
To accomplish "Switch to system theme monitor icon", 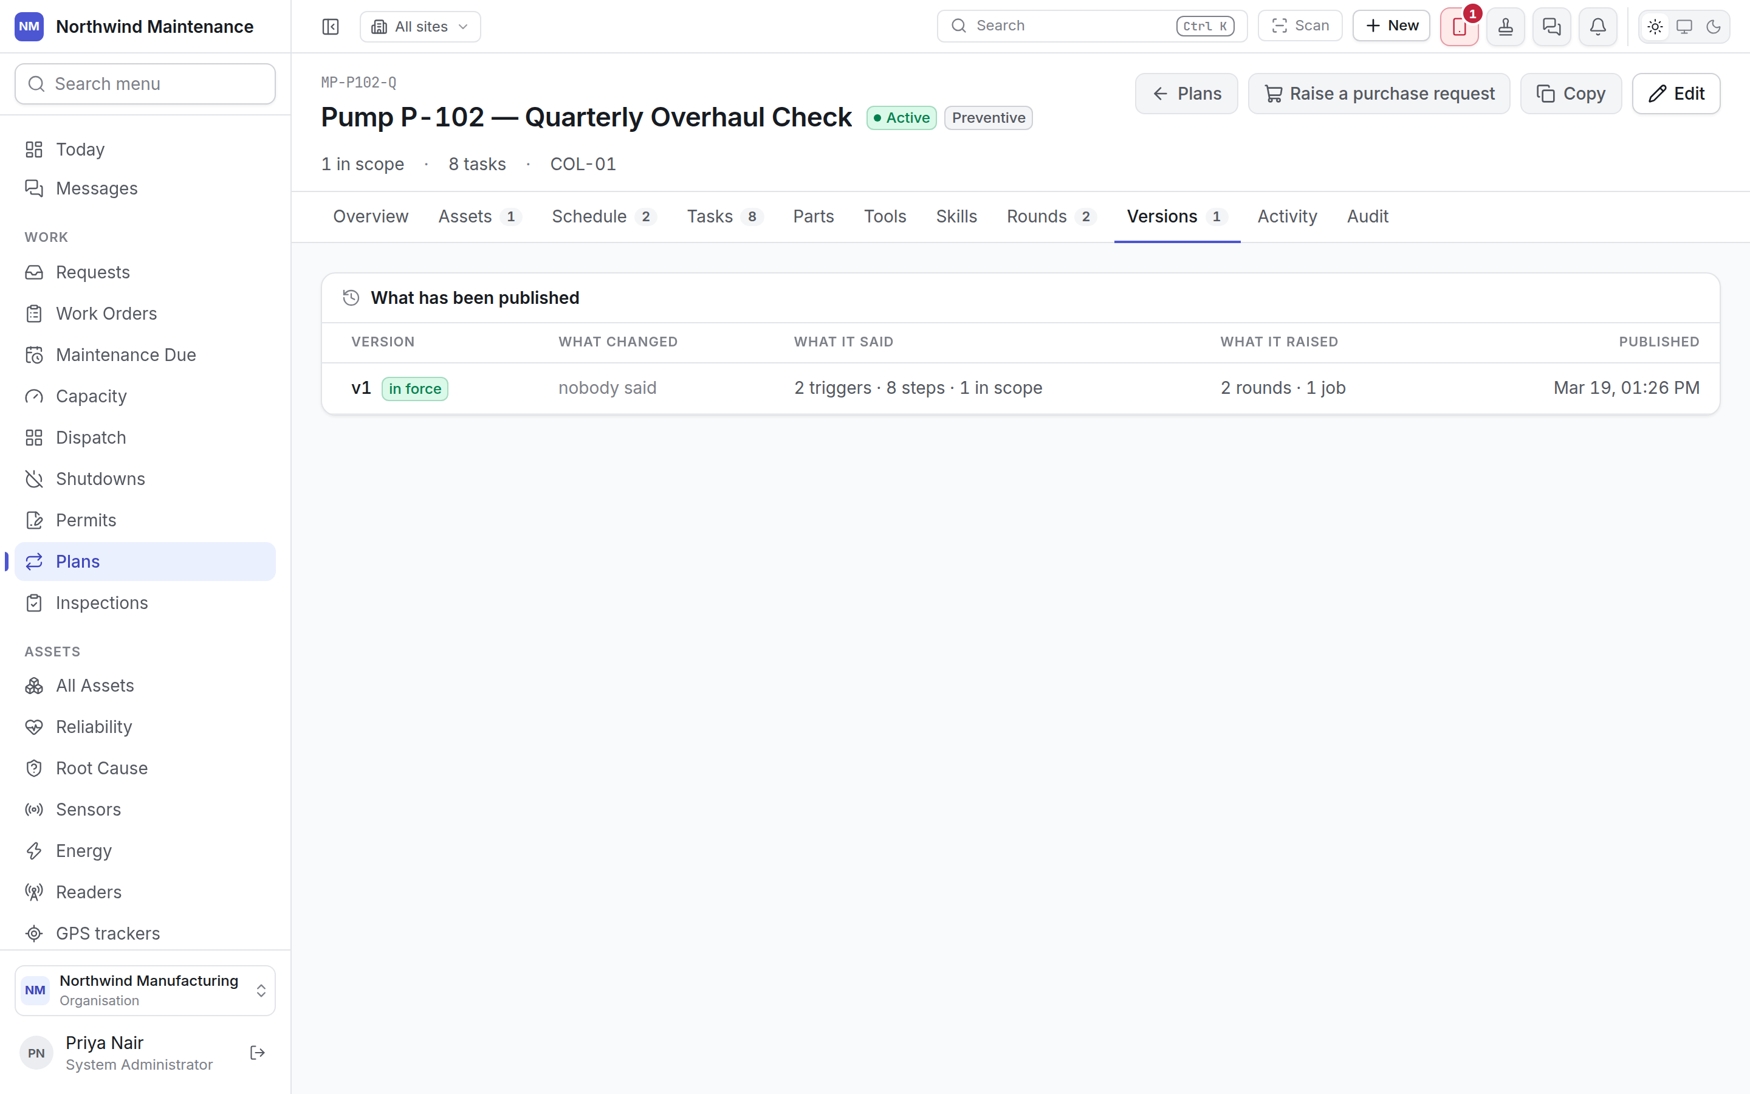I will point(1684,27).
